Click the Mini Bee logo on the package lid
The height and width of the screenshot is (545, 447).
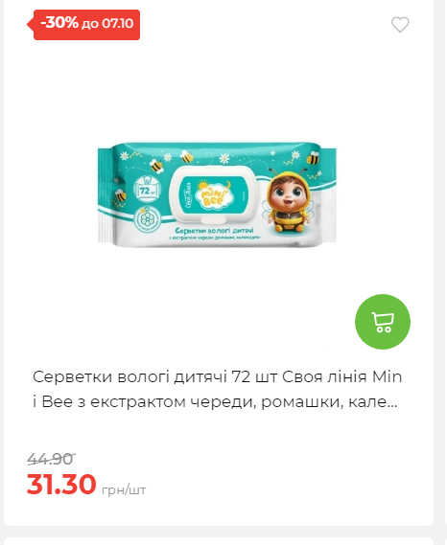213,195
